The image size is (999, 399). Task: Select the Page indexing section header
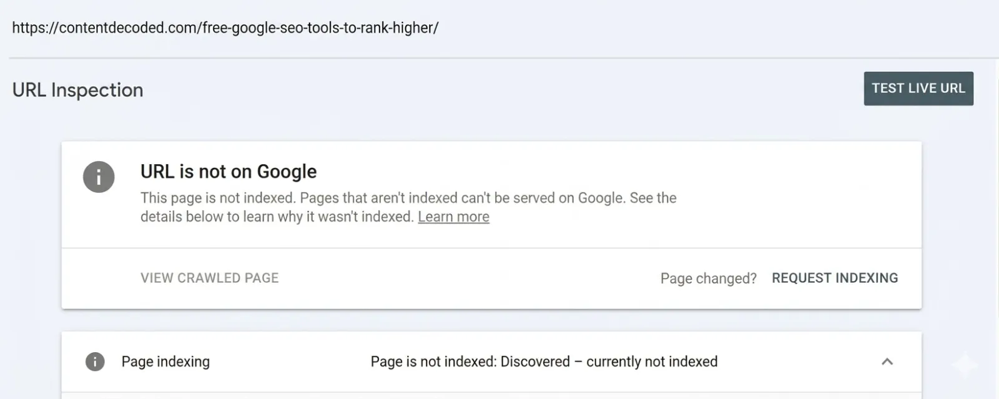165,361
